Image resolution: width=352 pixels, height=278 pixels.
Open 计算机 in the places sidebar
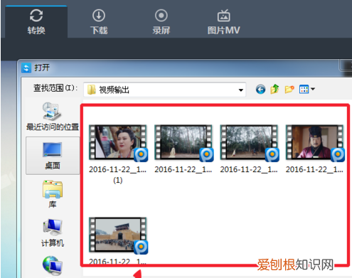coord(53,233)
